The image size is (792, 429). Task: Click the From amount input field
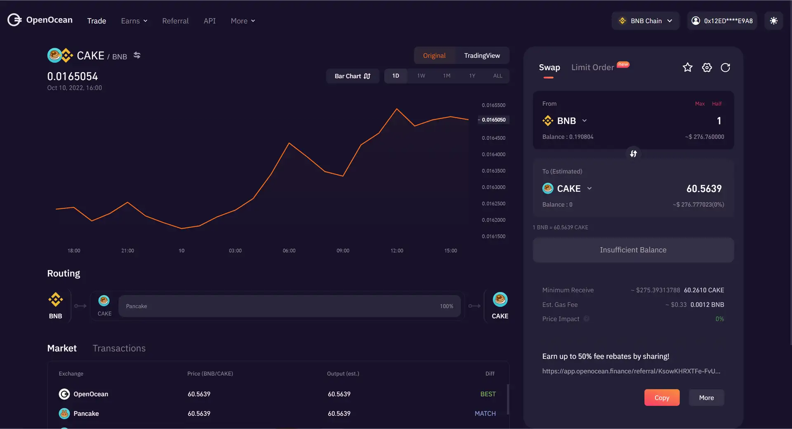pos(681,121)
